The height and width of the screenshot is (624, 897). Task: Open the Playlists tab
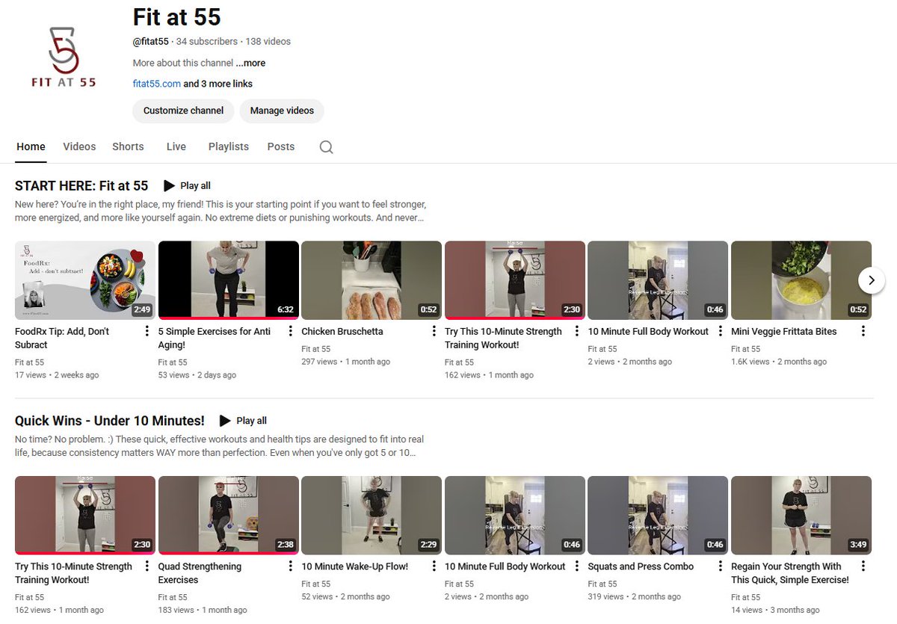tap(229, 146)
